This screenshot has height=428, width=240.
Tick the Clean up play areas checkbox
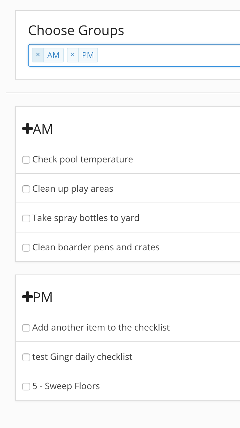click(x=26, y=189)
